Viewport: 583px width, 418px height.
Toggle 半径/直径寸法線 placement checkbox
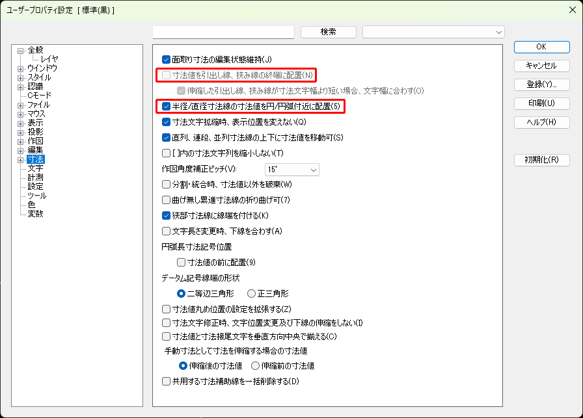pos(167,106)
